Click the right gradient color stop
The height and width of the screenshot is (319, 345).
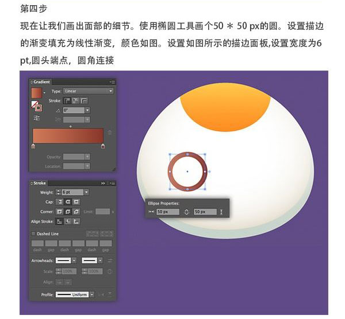[103, 146]
